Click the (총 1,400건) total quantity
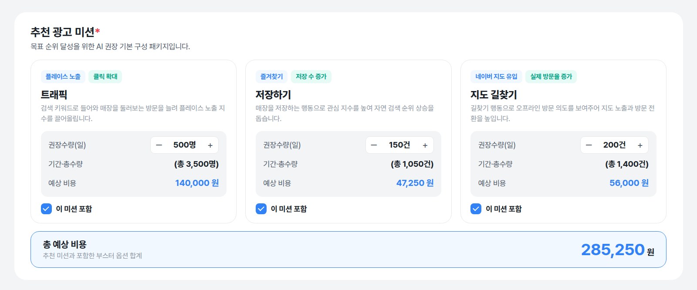This screenshot has width=697, height=290. pos(627,164)
